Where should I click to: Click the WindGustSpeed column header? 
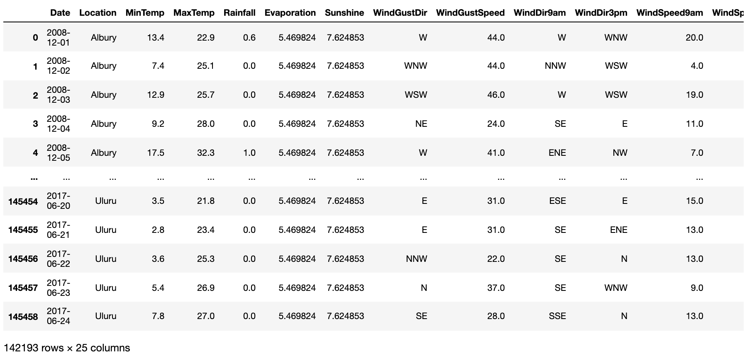pyautogui.click(x=470, y=13)
